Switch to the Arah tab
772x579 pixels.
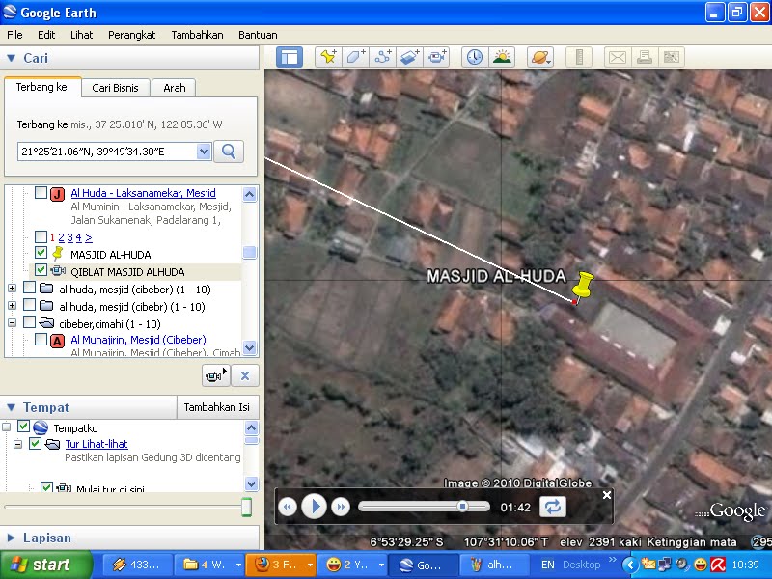[175, 88]
